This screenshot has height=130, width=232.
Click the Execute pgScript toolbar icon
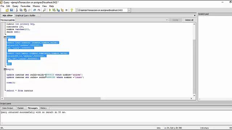click(54, 10)
